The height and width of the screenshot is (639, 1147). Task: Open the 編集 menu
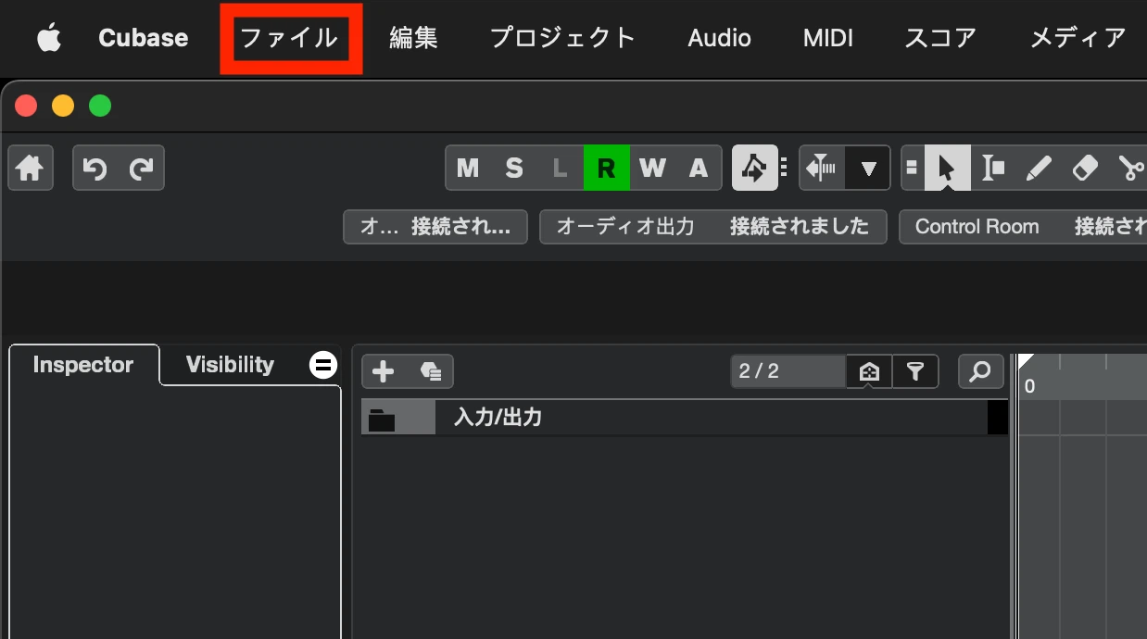pos(413,38)
